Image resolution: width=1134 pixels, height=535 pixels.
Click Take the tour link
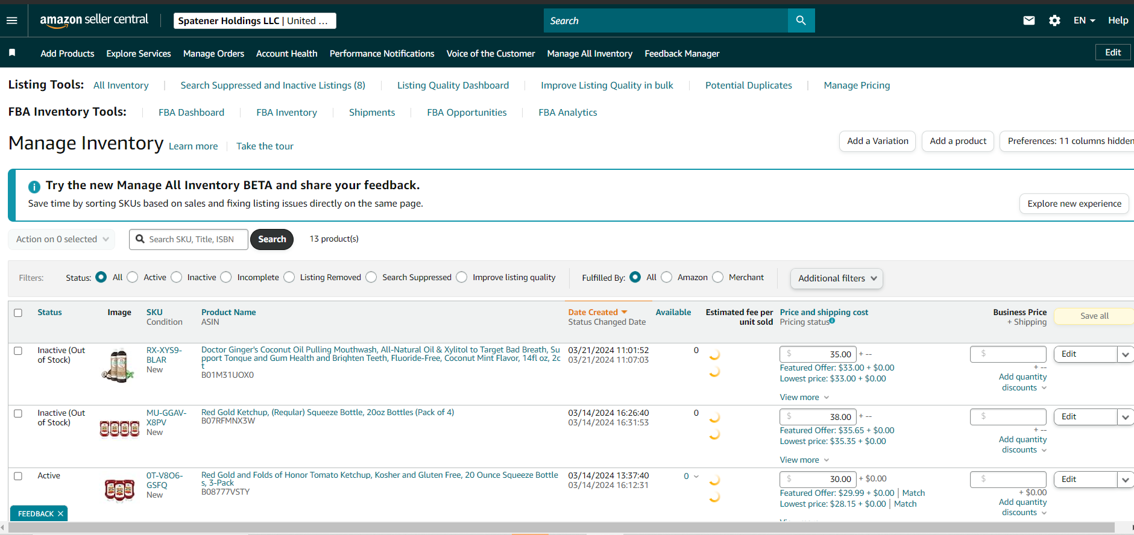click(x=265, y=146)
